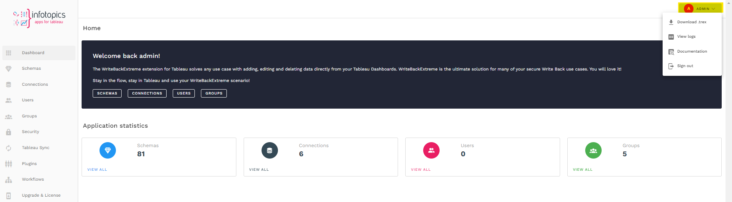Click the Users people icon in sidebar
The height and width of the screenshot is (202, 732).
(8, 100)
